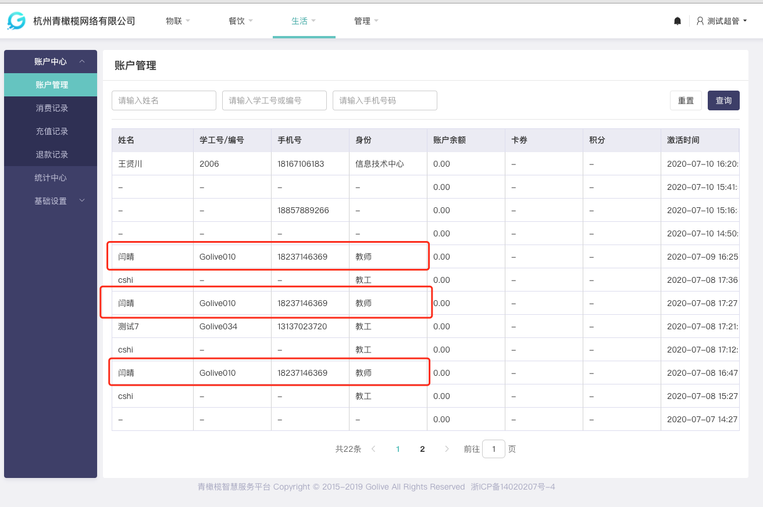Expand the 基础设置 sidebar section

51,201
